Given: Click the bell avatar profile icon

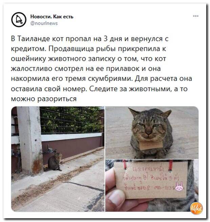Looking at the screenshot, I should click(x=19, y=20).
